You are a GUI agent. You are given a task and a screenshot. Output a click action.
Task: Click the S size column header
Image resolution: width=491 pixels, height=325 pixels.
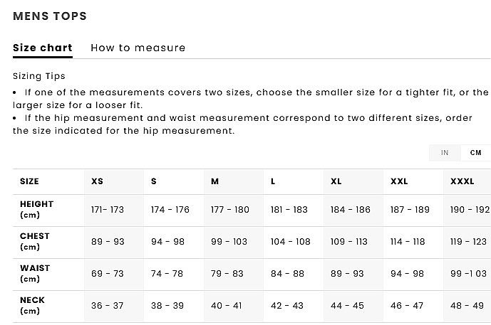coord(154,181)
